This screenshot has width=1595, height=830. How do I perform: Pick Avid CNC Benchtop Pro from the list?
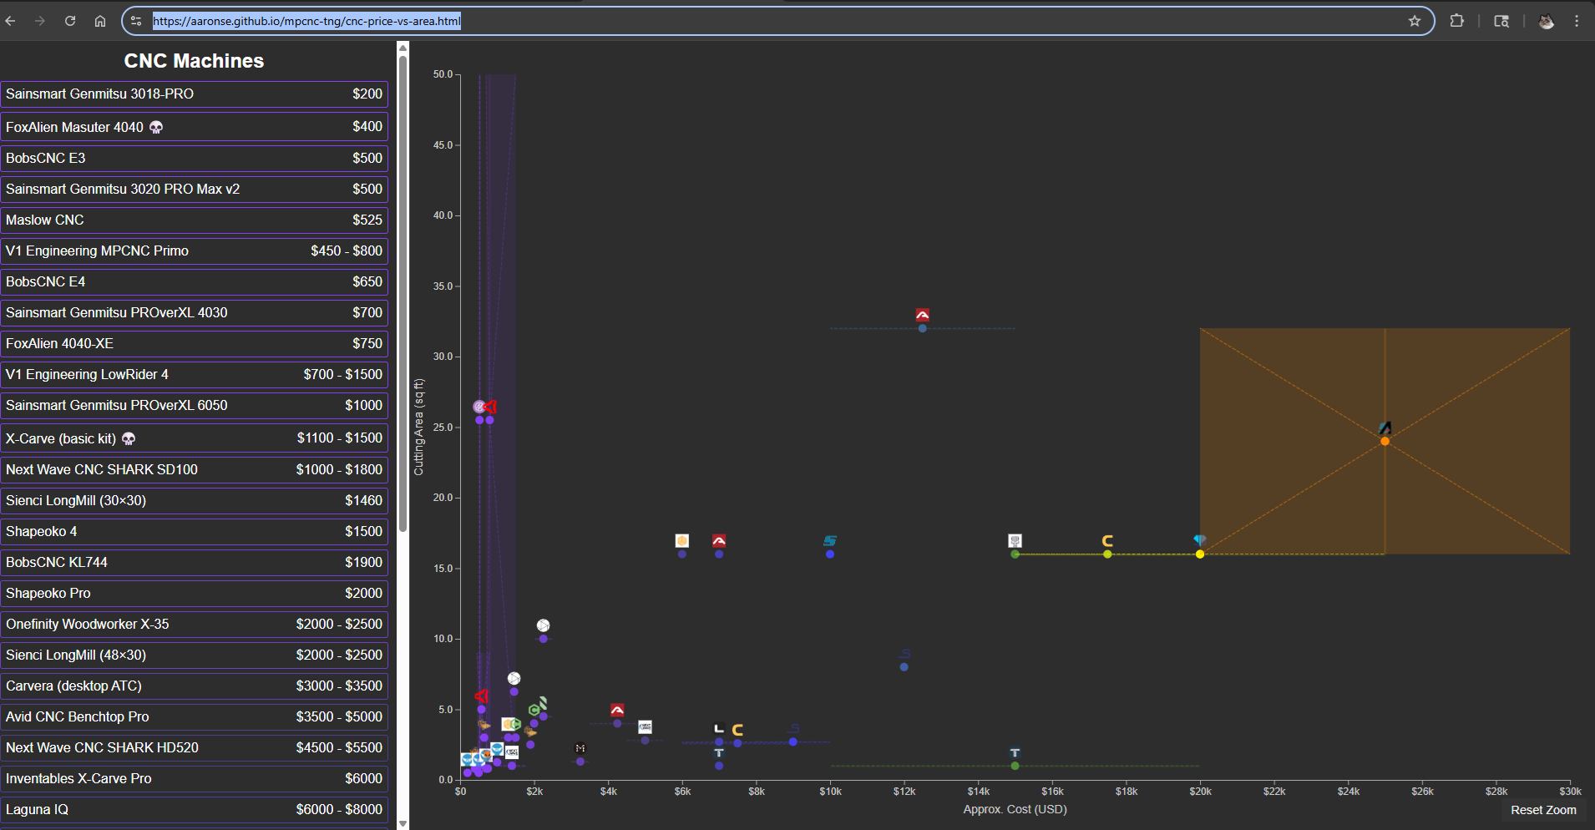pos(194,717)
